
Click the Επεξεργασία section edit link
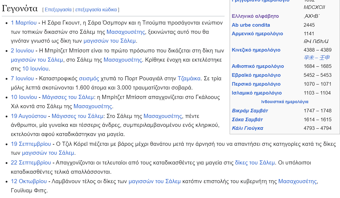(x=58, y=9)
